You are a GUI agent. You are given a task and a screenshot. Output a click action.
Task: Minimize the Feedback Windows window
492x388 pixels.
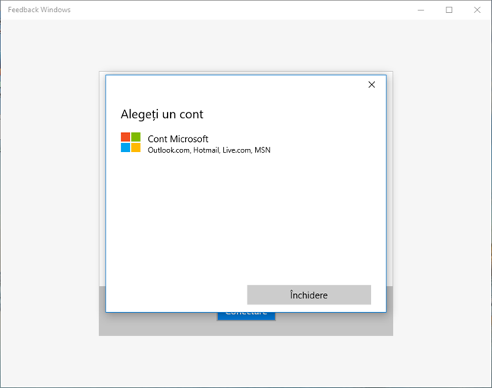[421, 10]
